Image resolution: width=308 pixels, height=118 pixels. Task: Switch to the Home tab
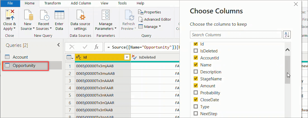tap(30, 3)
